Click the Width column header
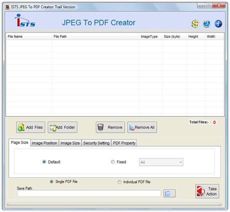This screenshot has width=230, height=212. point(214,37)
